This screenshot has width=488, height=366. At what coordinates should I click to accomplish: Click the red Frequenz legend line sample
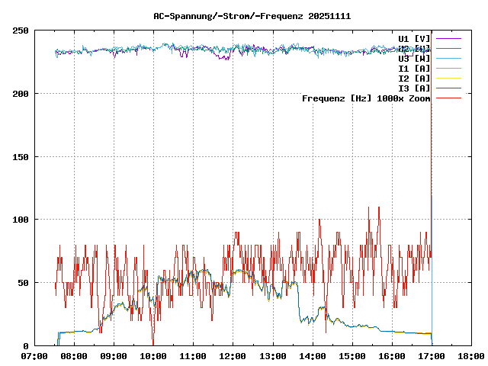point(448,98)
